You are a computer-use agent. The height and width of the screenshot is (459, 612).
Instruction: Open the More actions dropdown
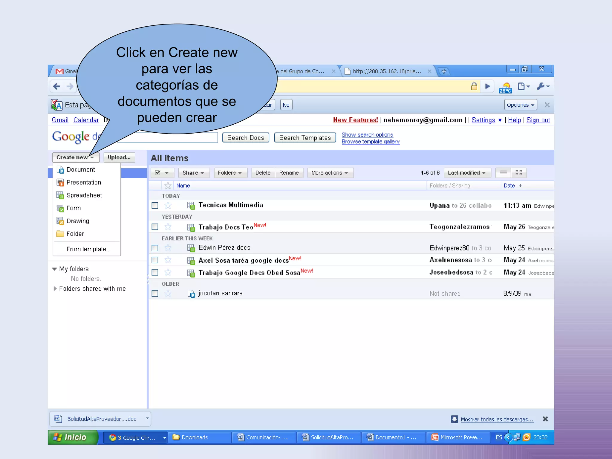coord(330,173)
